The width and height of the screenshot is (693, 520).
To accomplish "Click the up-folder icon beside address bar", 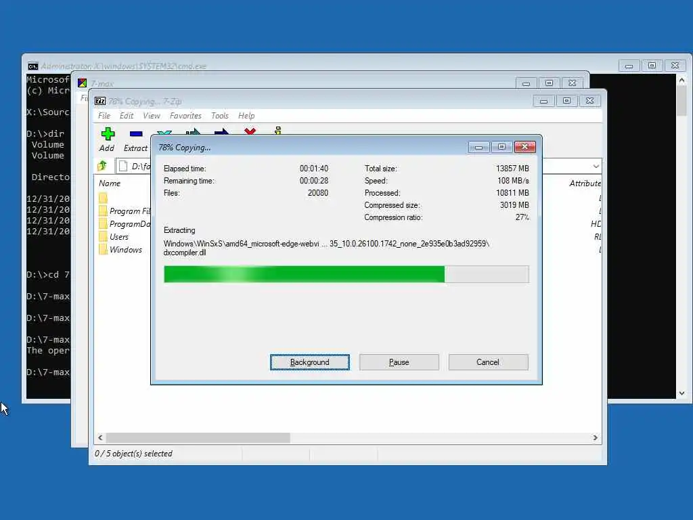I will [102, 166].
